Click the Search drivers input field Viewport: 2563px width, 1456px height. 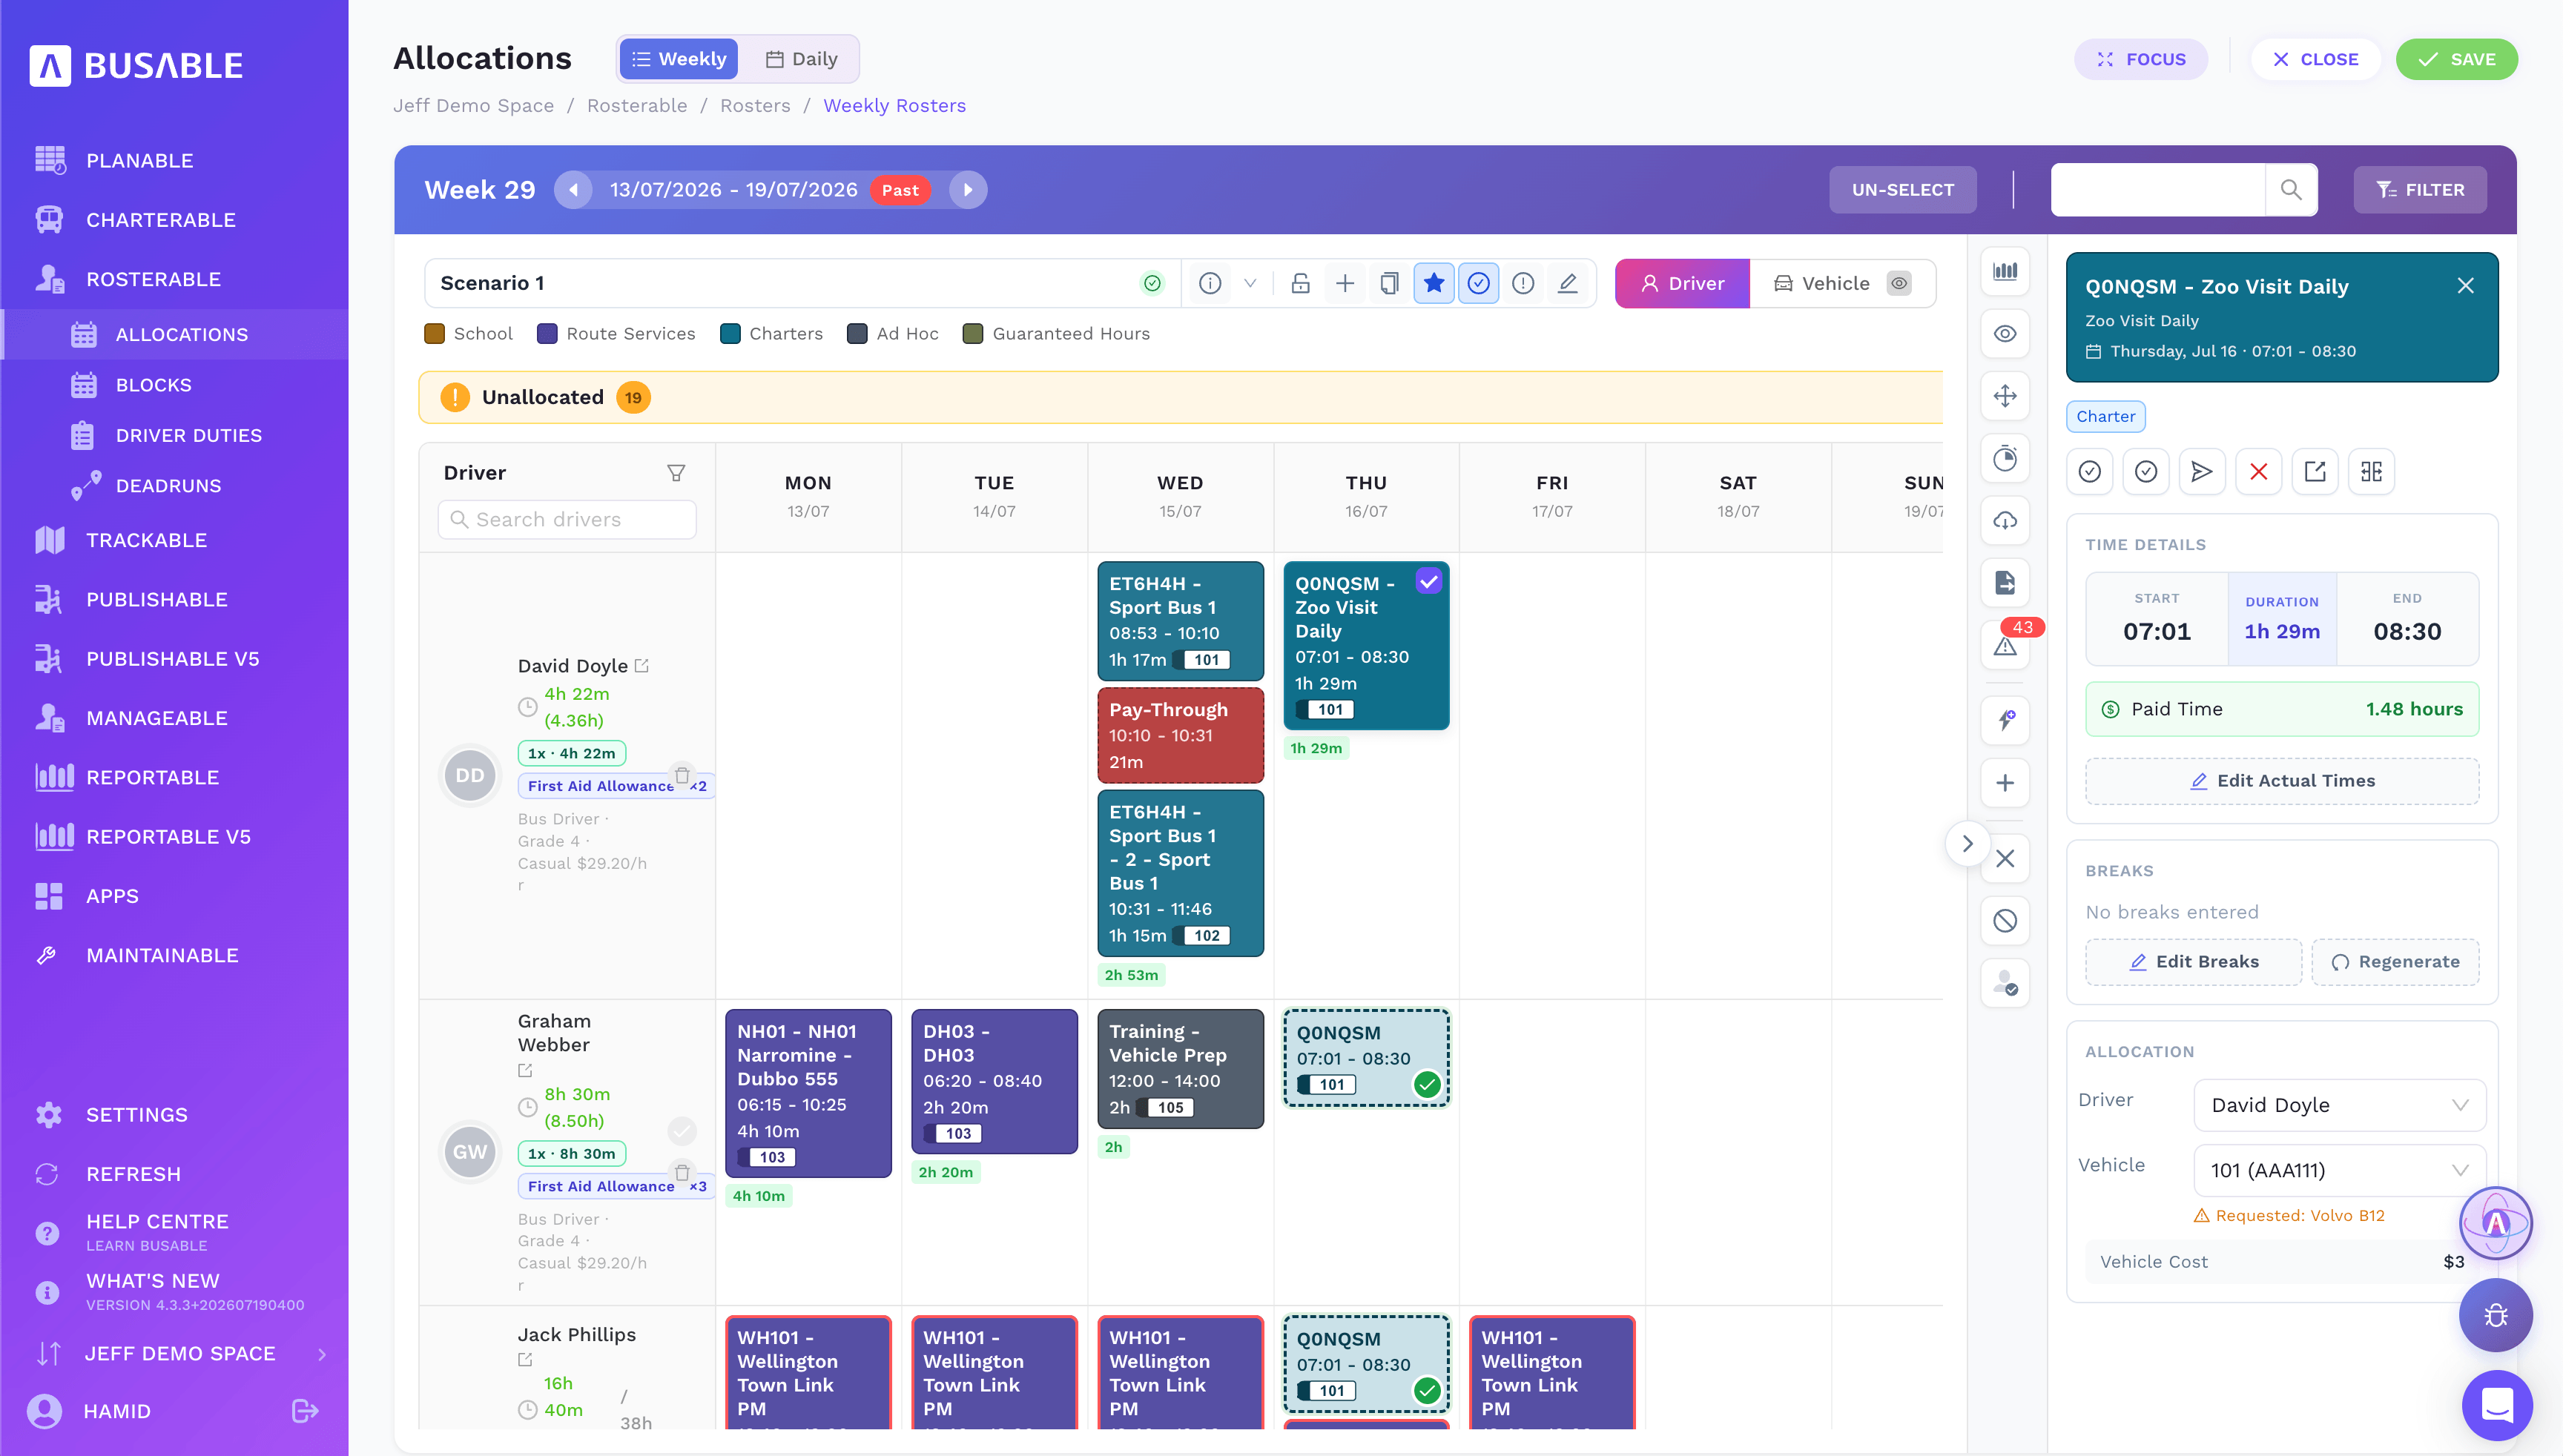click(567, 519)
